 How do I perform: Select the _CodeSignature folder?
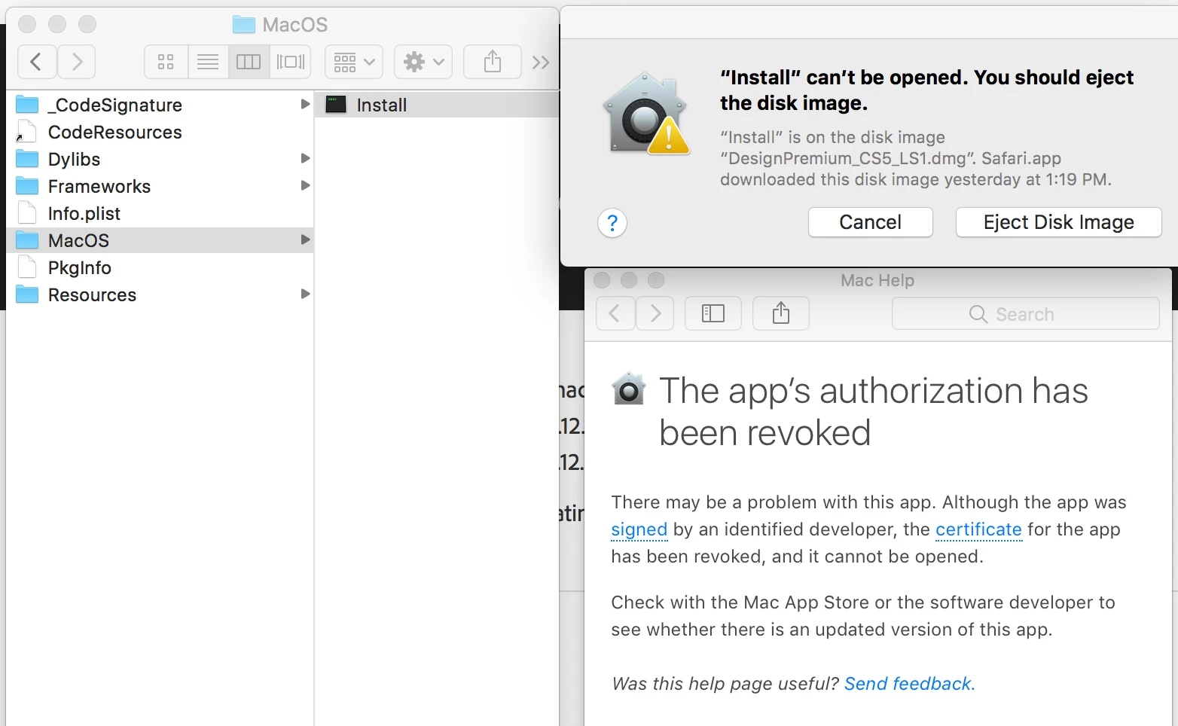160,105
